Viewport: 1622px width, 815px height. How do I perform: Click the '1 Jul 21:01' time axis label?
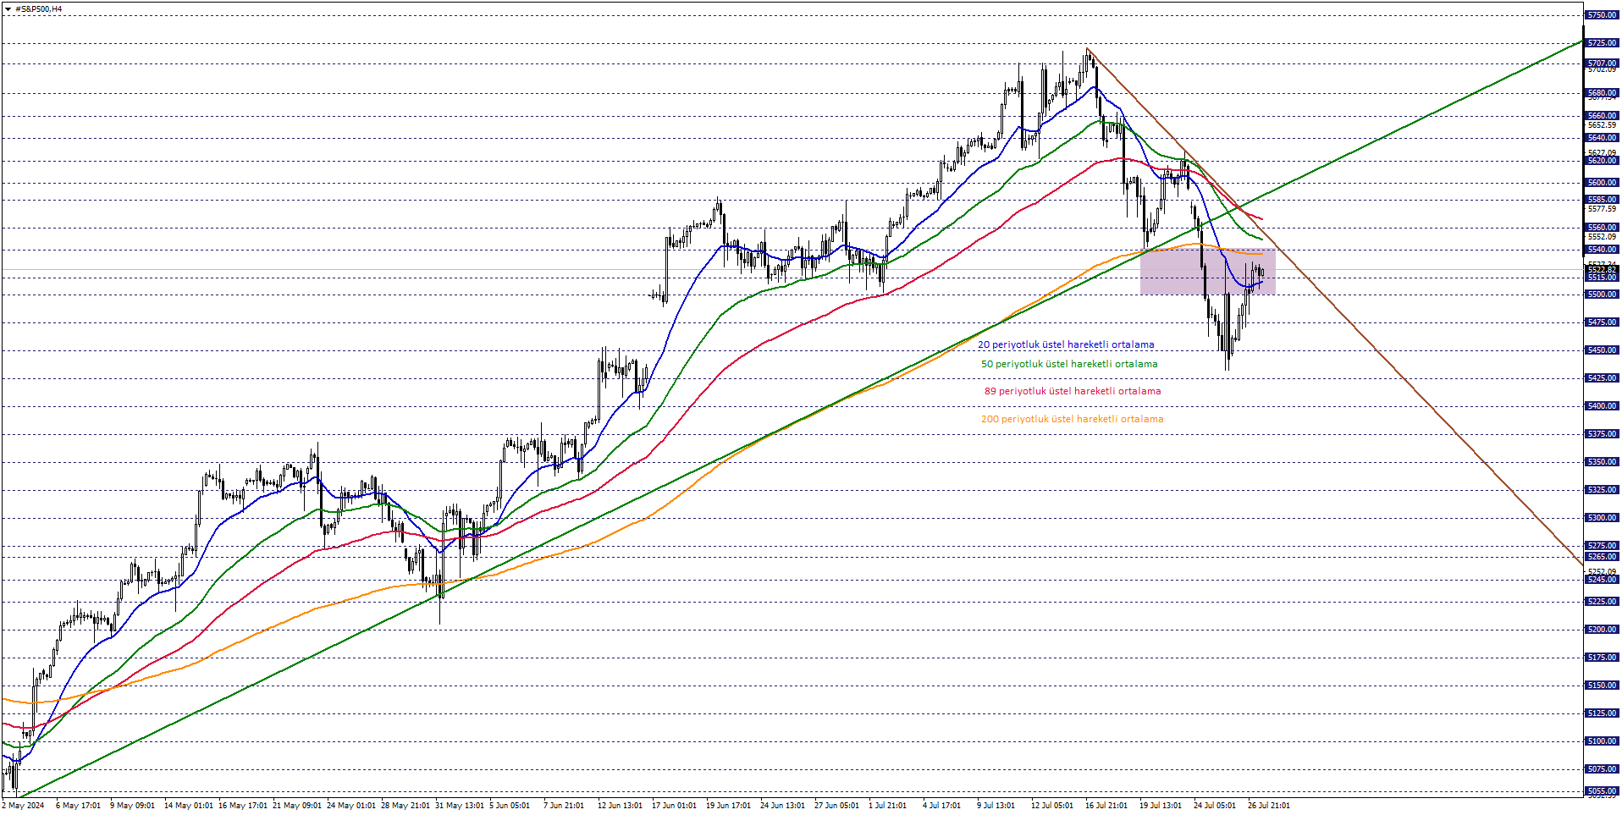(x=887, y=806)
